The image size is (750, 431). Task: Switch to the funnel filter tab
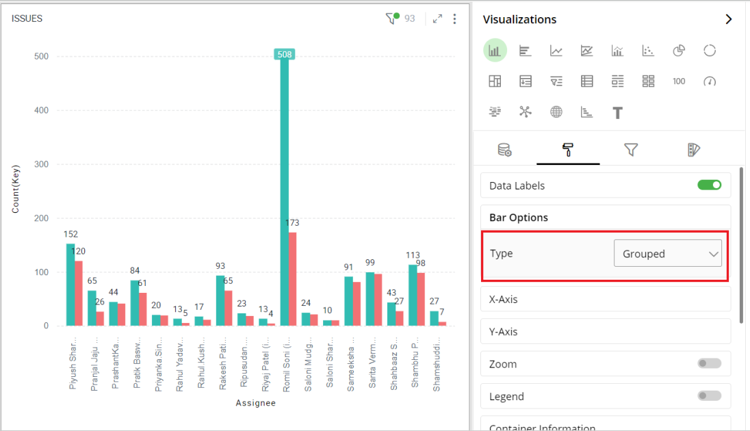click(x=631, y=150)
